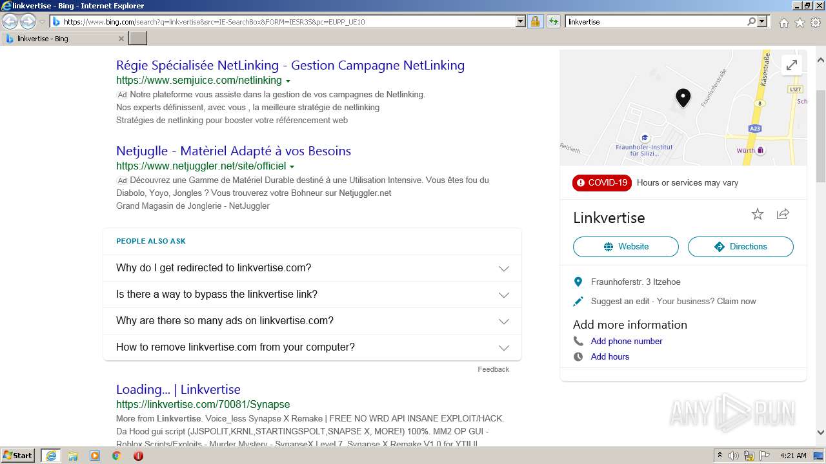The image size is (826, 464).
Task: Open the security lock report icon
Action: [x=535, y=21]
